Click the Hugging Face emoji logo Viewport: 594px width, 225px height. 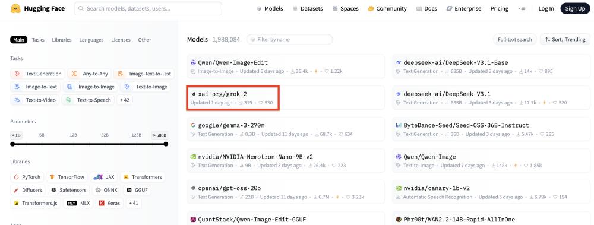15,8
